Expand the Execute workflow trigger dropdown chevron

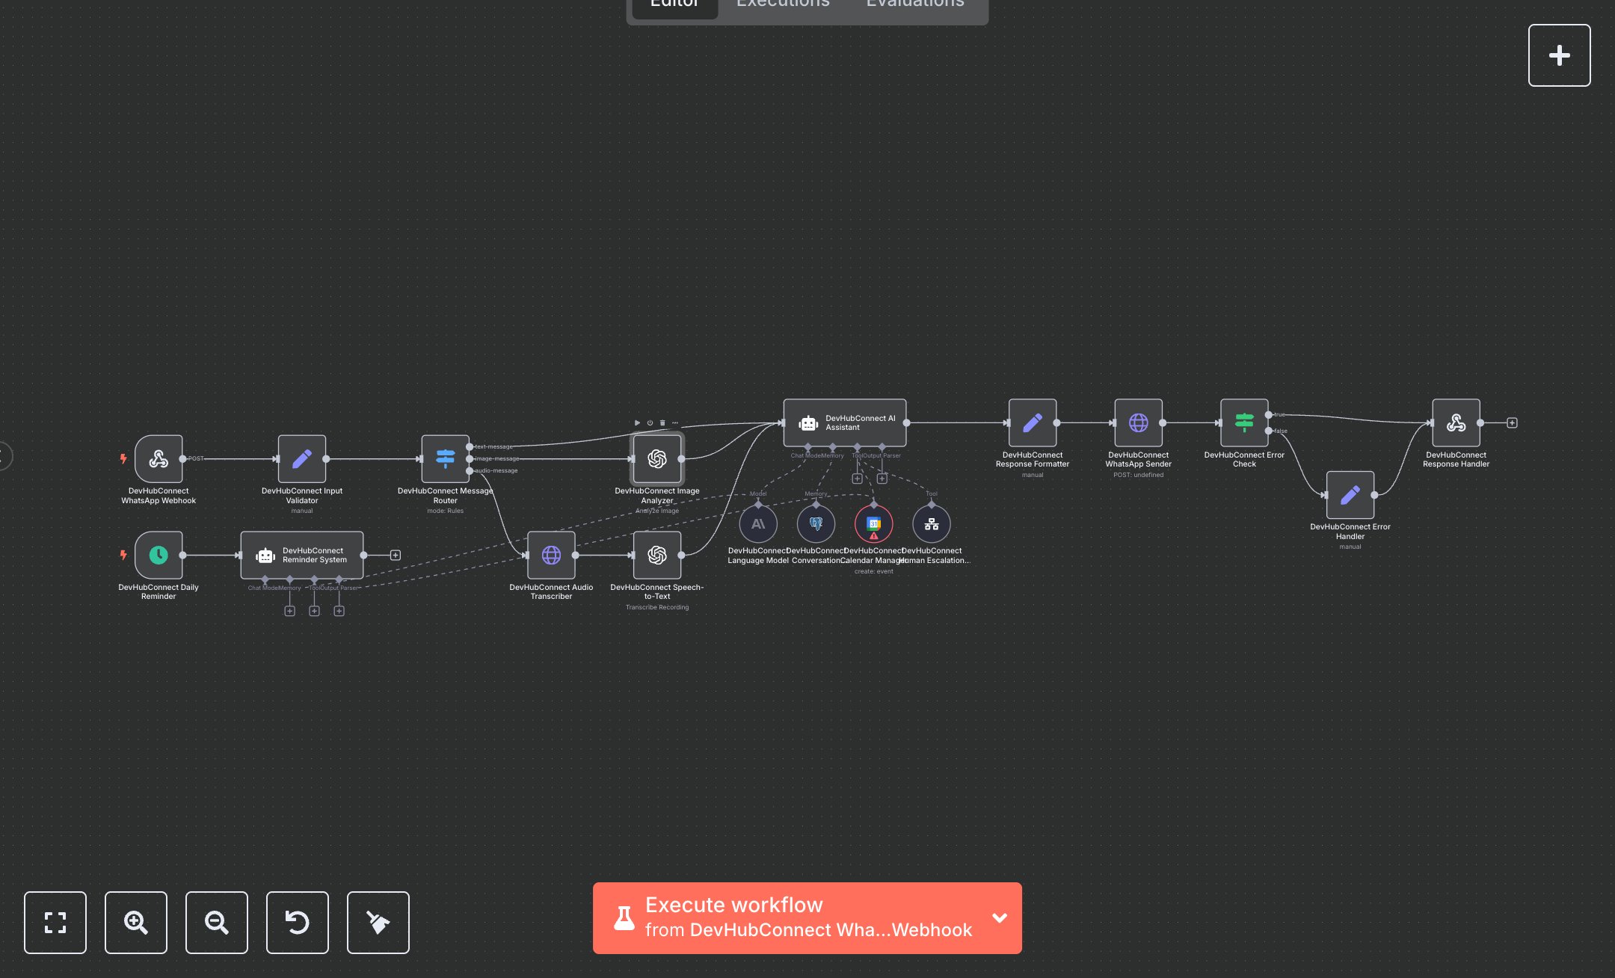point(999,917)
